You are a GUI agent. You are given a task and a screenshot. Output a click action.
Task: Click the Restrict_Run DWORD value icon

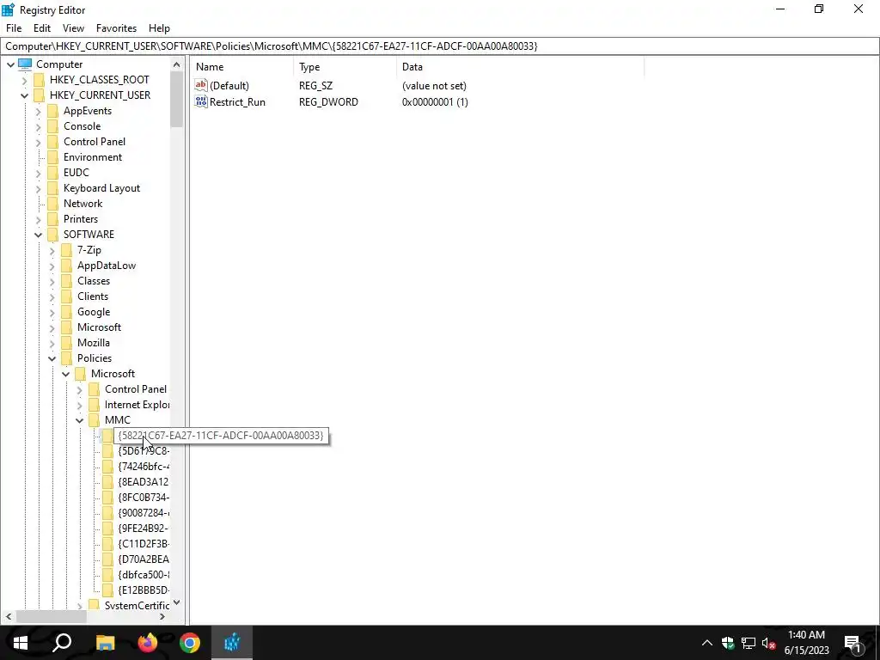(201, 101)
